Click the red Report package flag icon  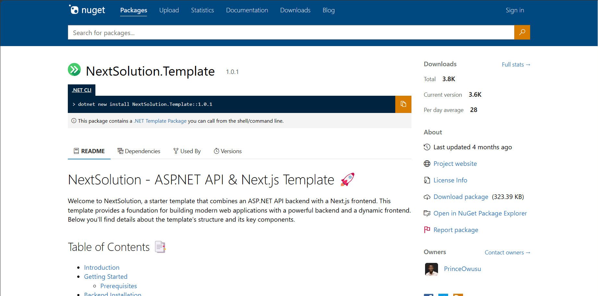pyautogui.click(x=427, y=230)
